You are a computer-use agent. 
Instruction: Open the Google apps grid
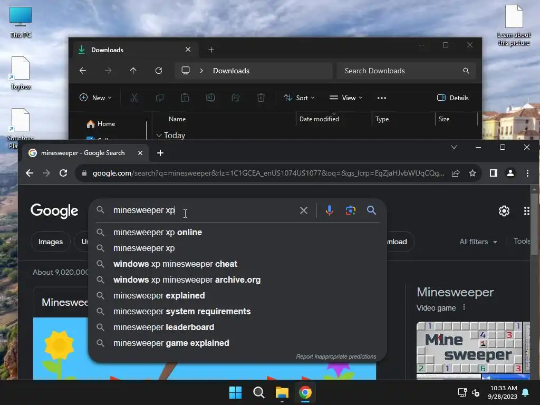(x=526, y=211)
